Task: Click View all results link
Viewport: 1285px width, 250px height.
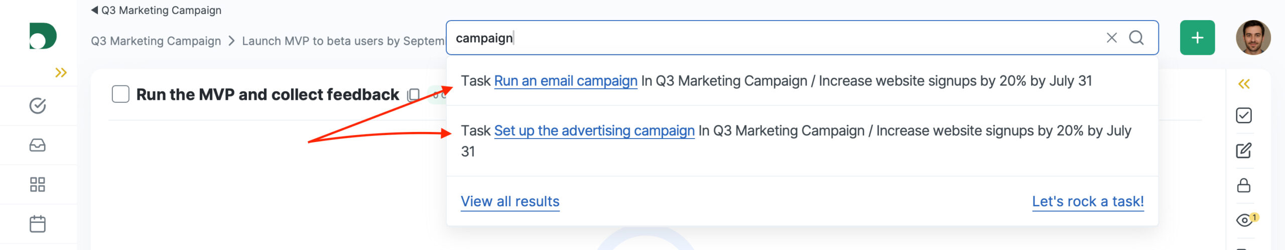Action: pyautogui.click(x=510, y=201)
